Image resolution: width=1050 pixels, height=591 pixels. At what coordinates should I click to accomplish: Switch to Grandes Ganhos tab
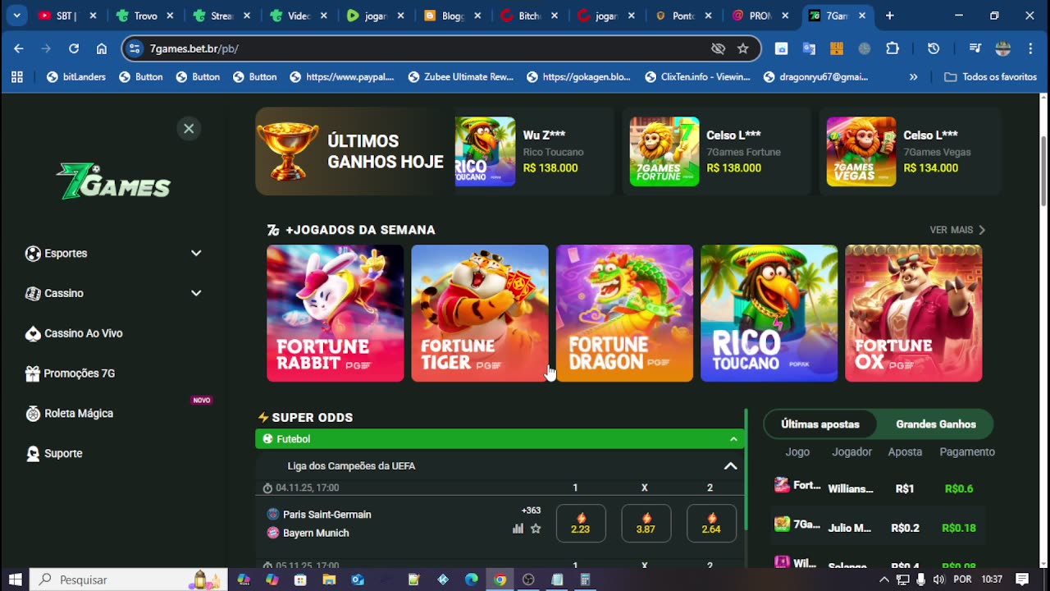[936, 424]
